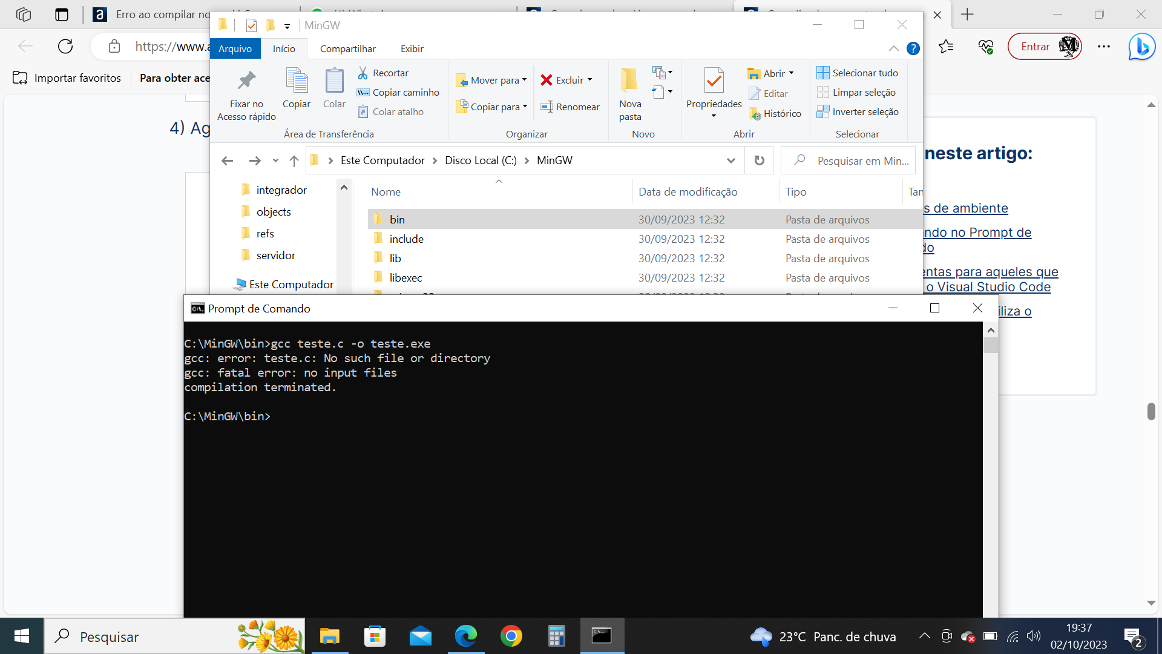1162x654 pixels.
Task: Click Colar atalho in ribbon
Action: 390,111
